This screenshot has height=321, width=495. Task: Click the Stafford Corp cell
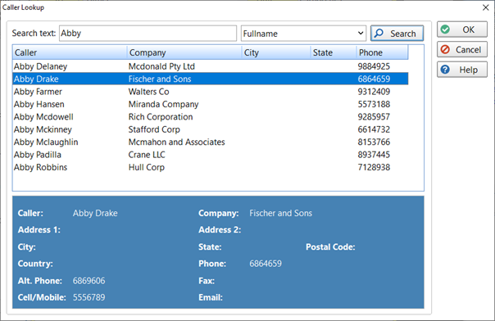(154, 129)
